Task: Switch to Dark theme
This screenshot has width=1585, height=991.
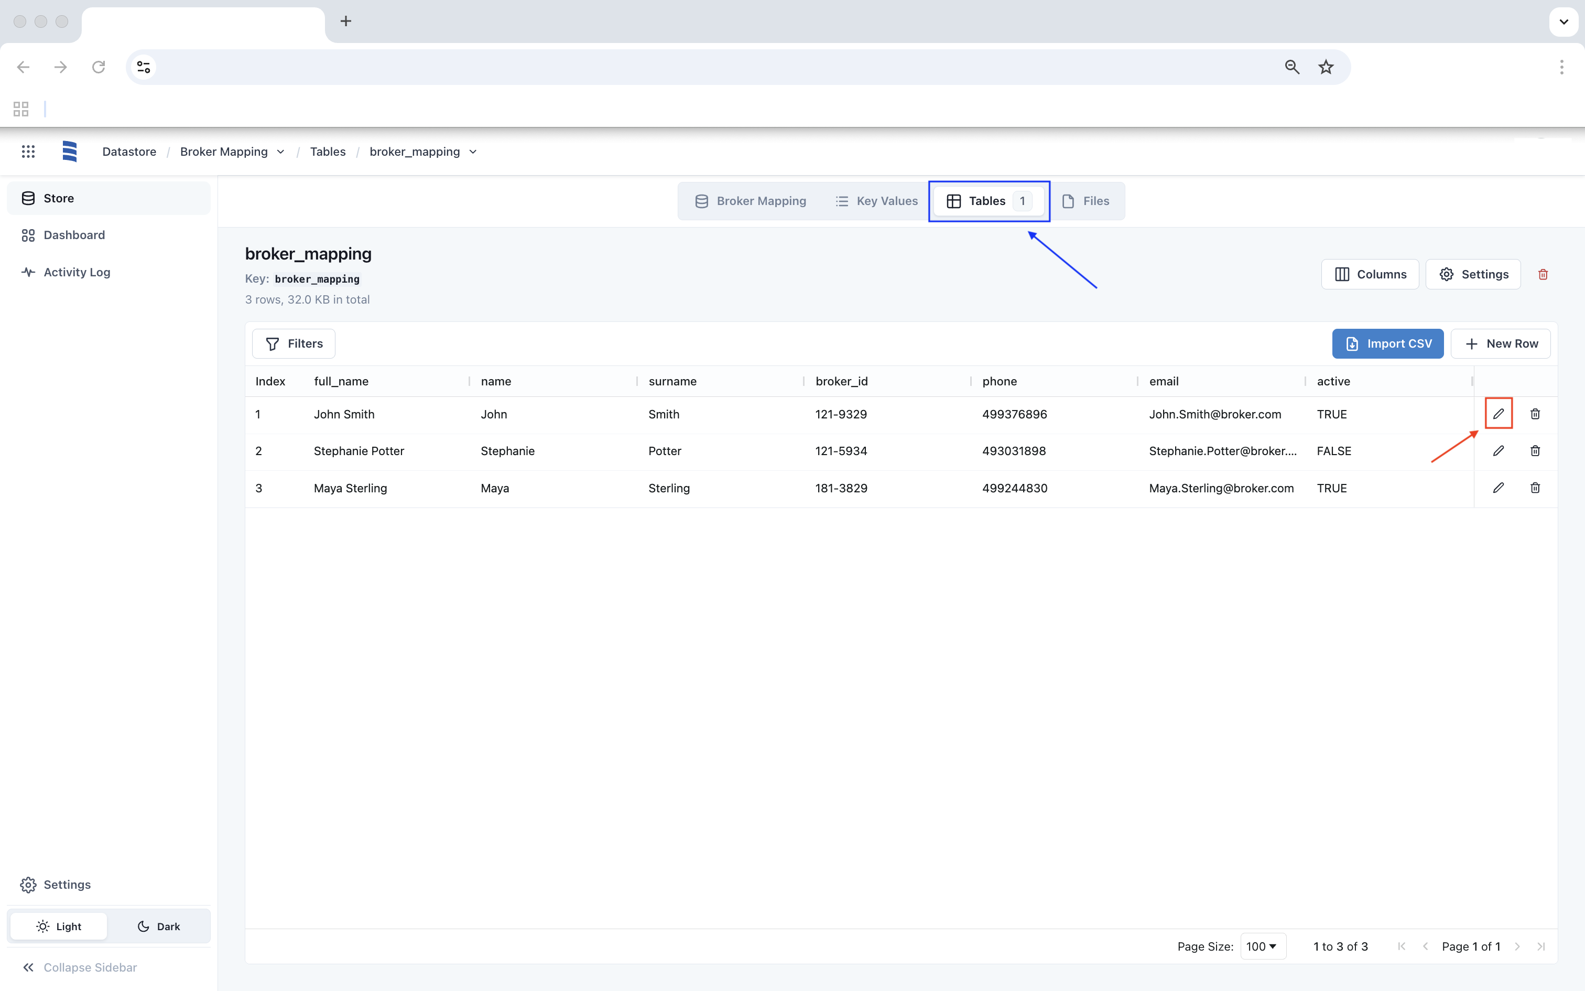Action: click(x=158, y=926)
